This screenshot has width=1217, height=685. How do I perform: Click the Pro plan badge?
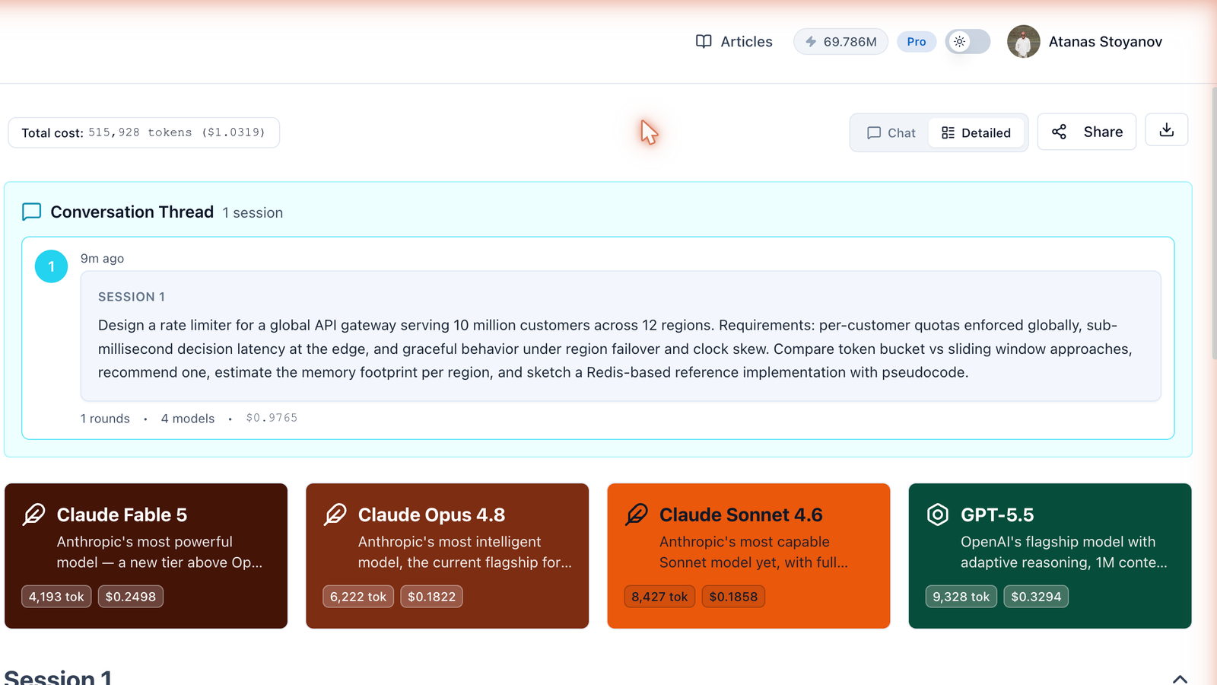[x=917, y=41]
